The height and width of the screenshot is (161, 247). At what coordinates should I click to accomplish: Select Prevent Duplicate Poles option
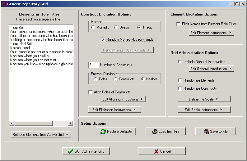96,79
